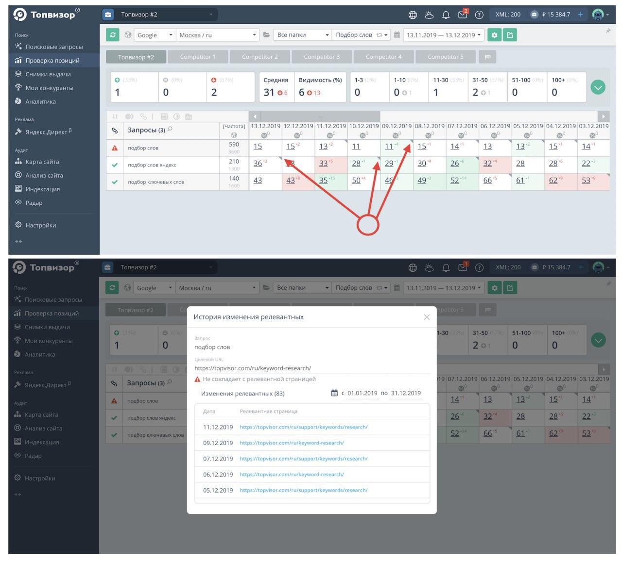Click the calendar icon beside upper screenshot date range
The image size is (622, 561).
[x=397, y=35]
